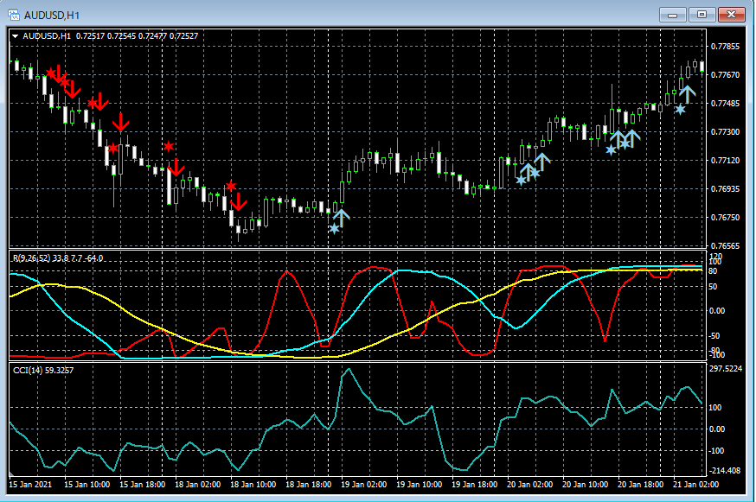Click the AUDUSD,H1 price quote text on the chart
756x502 pixels.
(111, 35)
